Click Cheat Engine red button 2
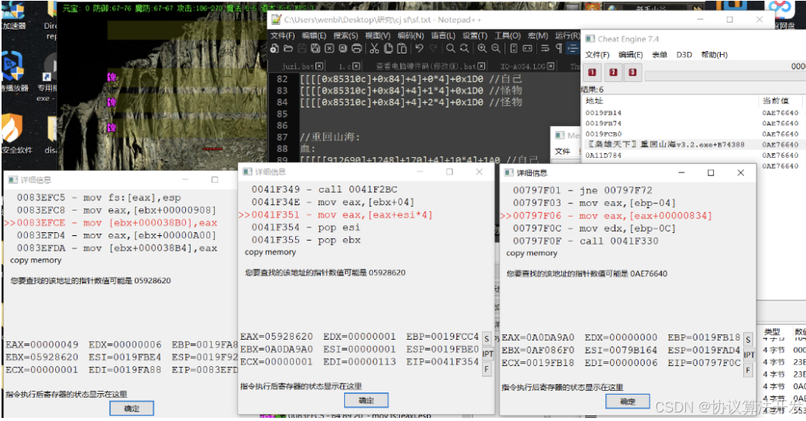Screen dimensions: 806x421 pos(613,73)
